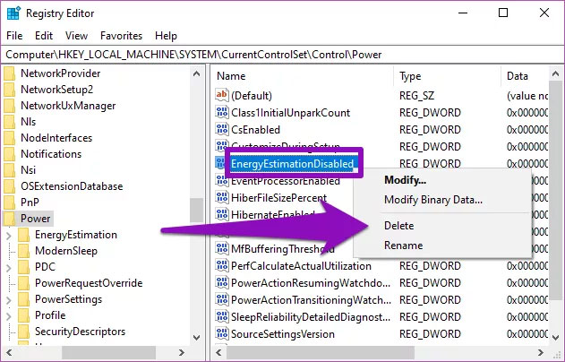Select the PDC key label
565x362 pixels.
tap(45, 267)
